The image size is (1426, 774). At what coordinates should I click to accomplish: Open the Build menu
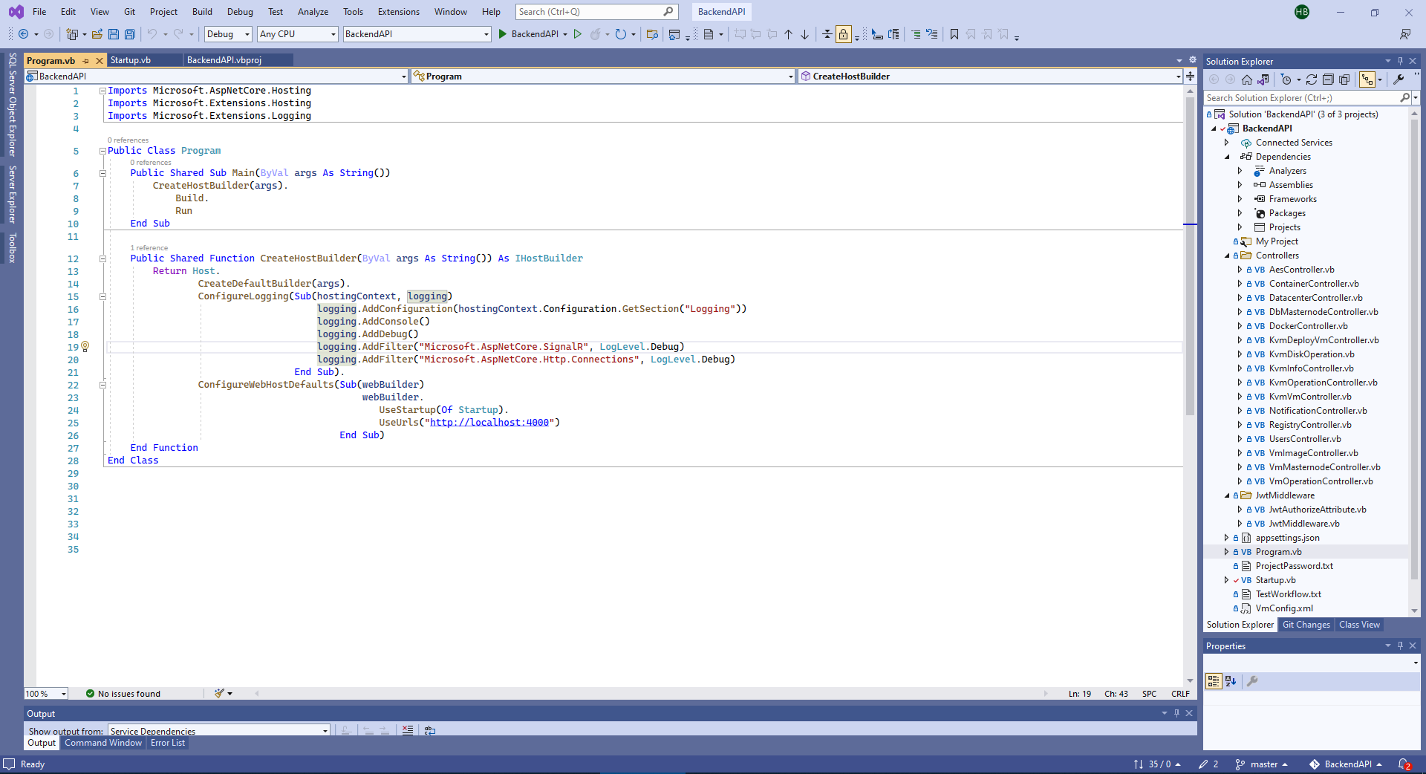[202, 12]
